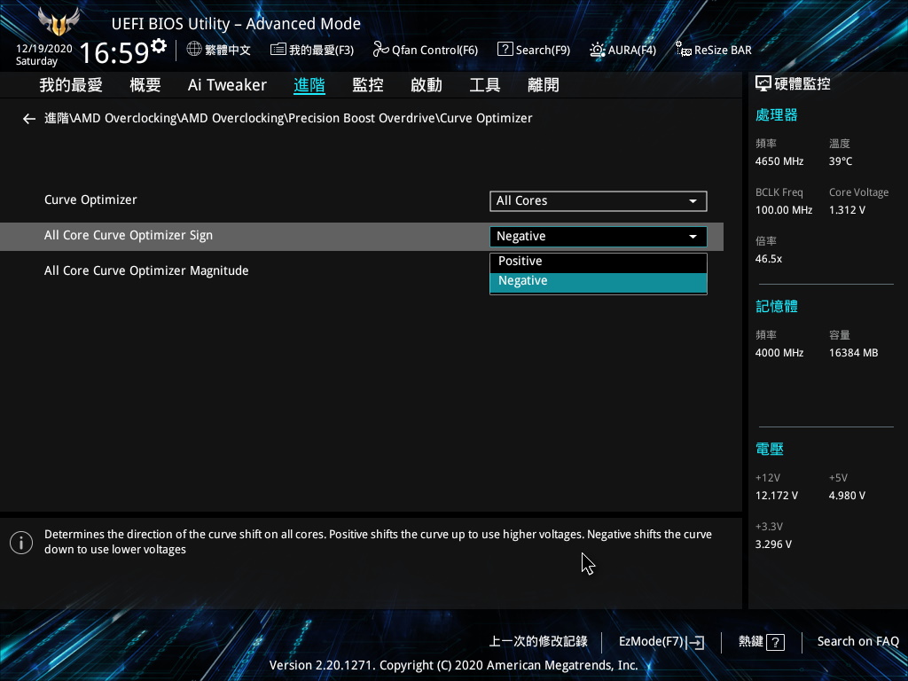Viewport: 908px width, 681px height.
Task: Open the 我的最愛 main tab
Action: pyautogui.click(x=71, y=85)
